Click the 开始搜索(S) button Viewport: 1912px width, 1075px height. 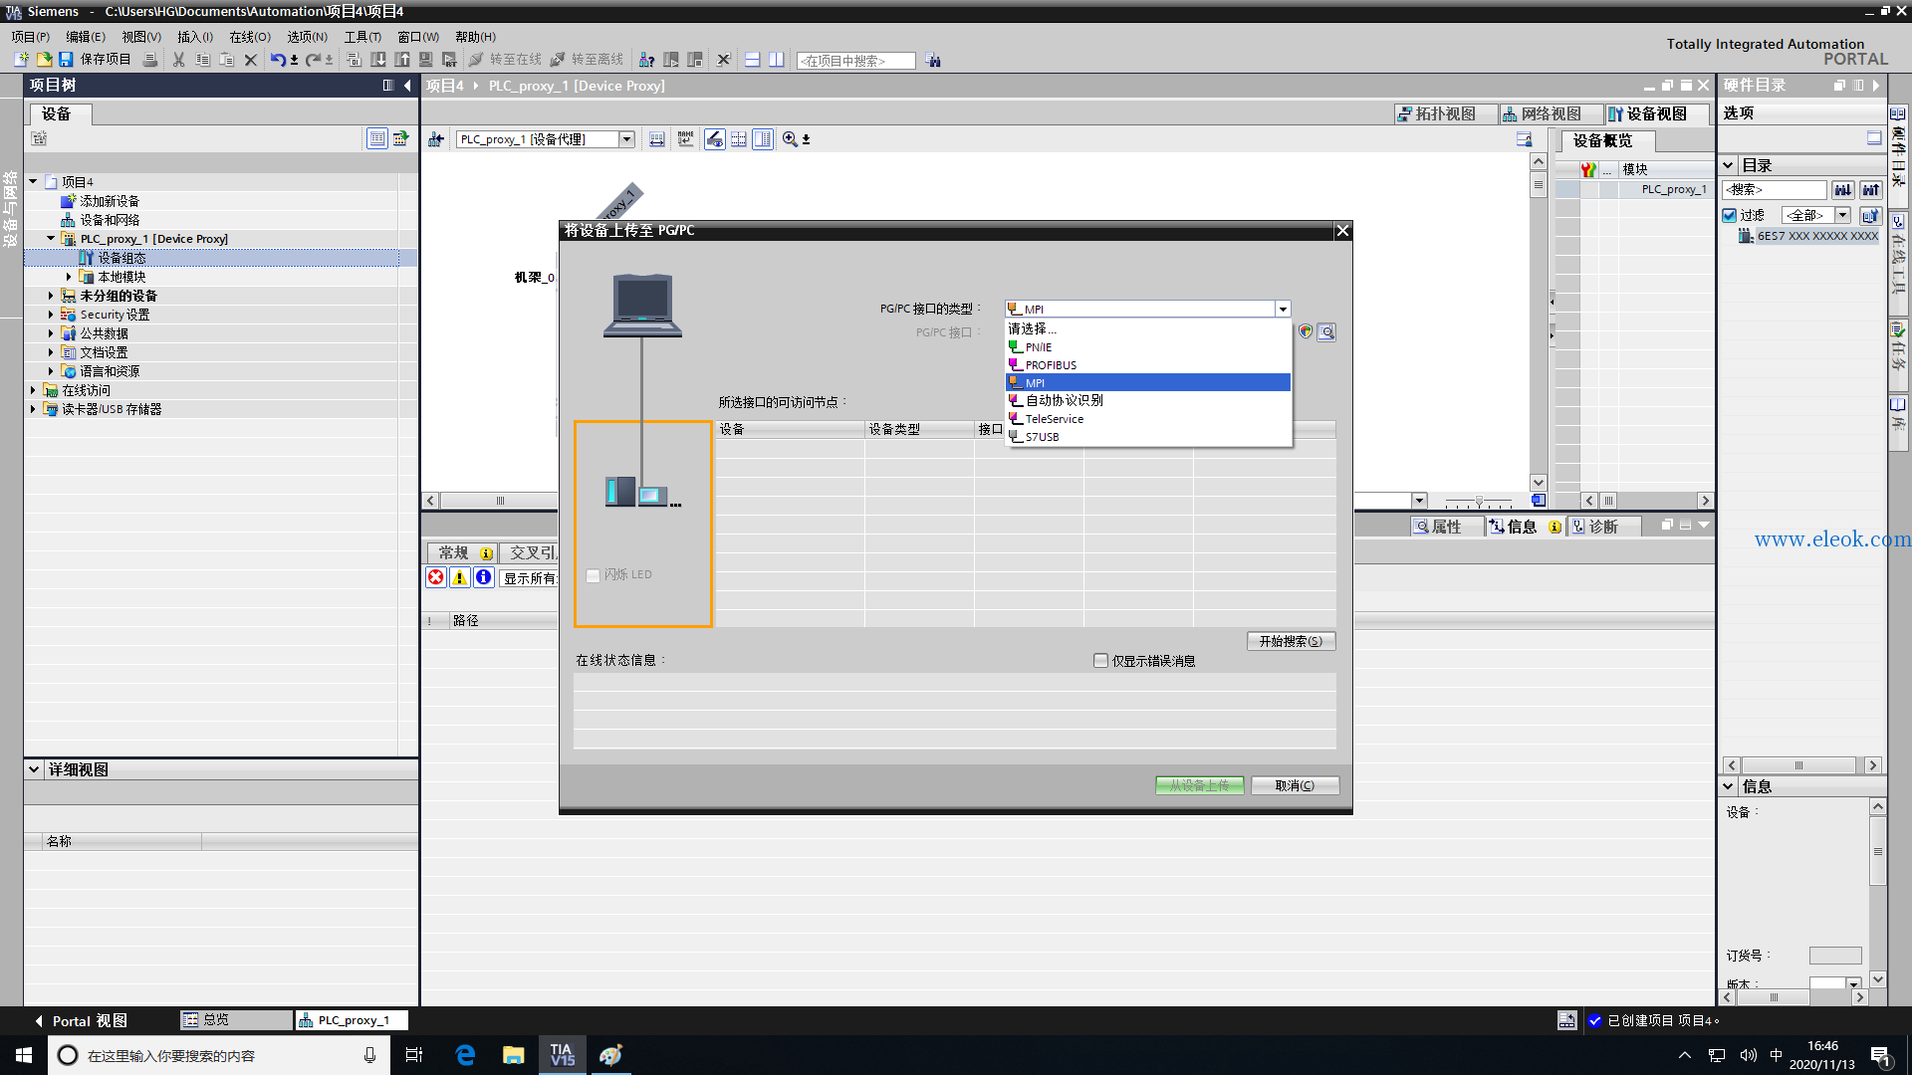tap(1291, 642)
